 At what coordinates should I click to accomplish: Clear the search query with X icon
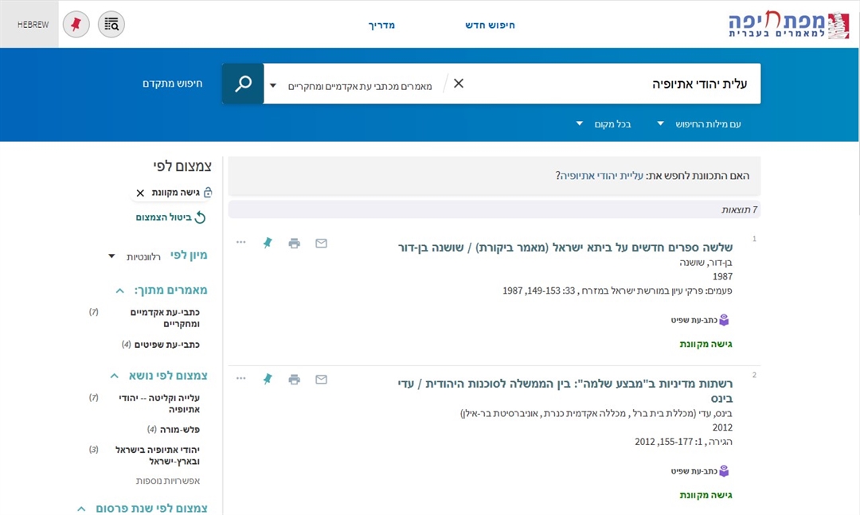[459, 84]
